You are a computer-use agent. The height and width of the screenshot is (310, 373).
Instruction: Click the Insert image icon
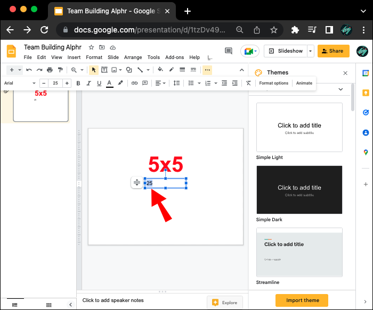(114, 70)
